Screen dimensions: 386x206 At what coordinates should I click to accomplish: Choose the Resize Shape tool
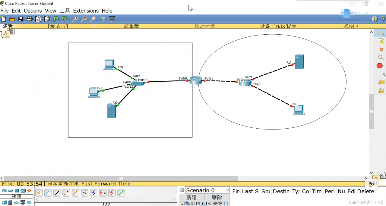(x=382, y=73)
